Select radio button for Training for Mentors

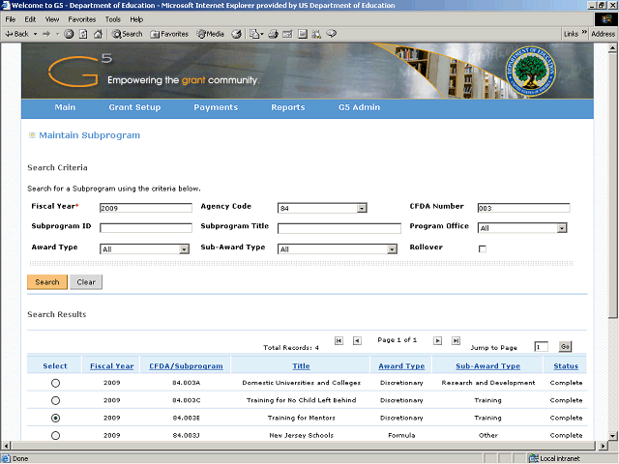pyautogui.click(x=55, y=418)
